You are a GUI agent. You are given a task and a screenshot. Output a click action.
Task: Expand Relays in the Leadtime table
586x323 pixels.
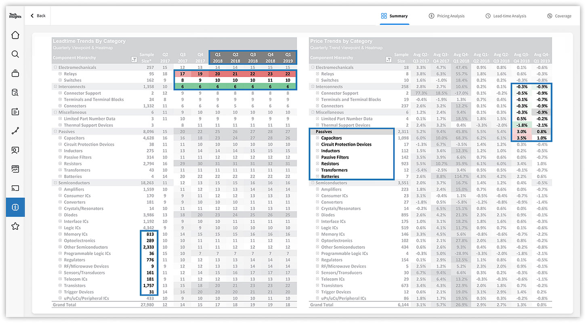coord(60,74)
